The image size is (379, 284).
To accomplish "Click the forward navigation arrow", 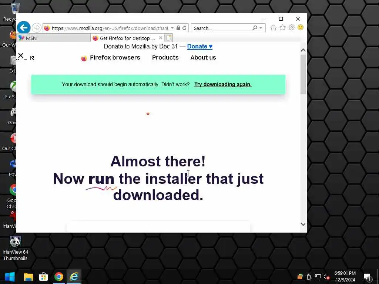I will 37,28.
